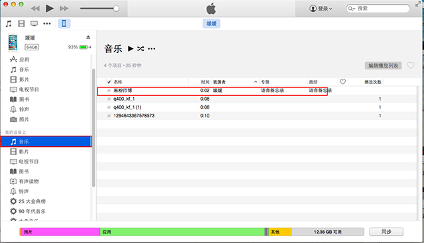Sort by 专辑 column header

(x=265, y=82)
